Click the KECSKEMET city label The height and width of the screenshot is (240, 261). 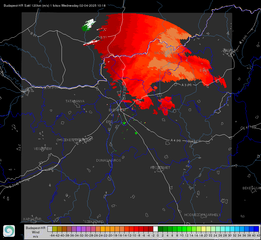point(160,168)
